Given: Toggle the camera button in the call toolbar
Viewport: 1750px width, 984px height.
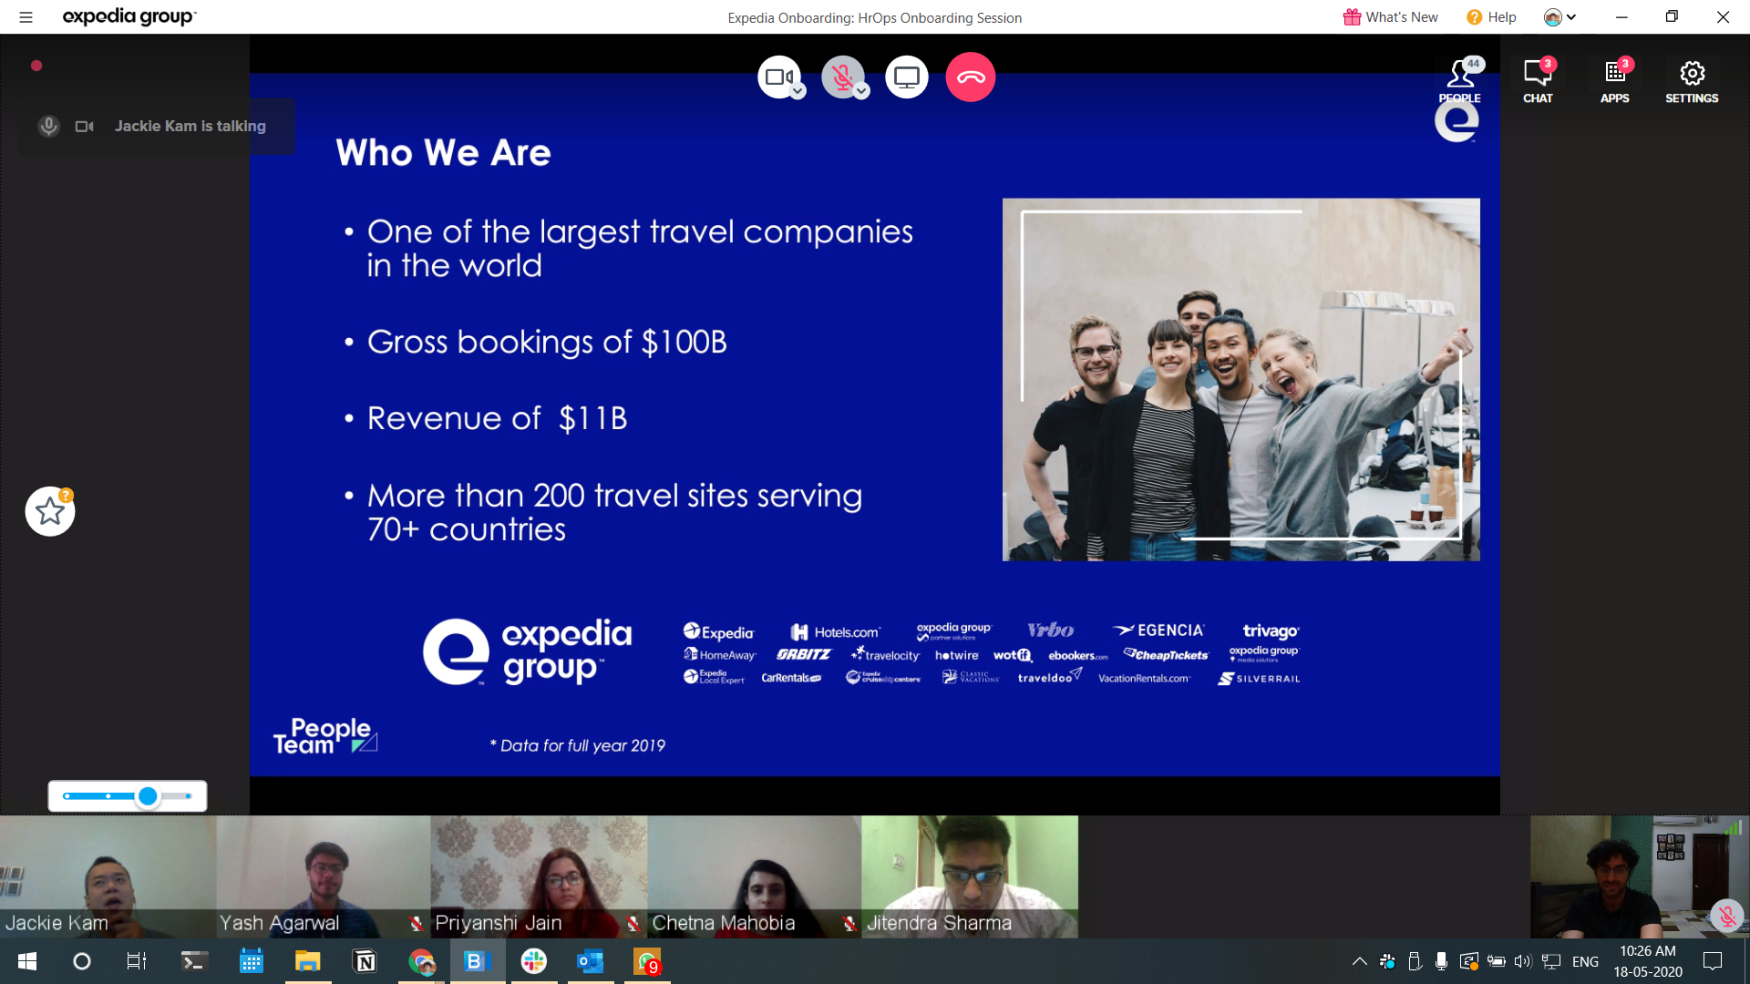Looking at the screenshot, I should (x=777, y=77).
